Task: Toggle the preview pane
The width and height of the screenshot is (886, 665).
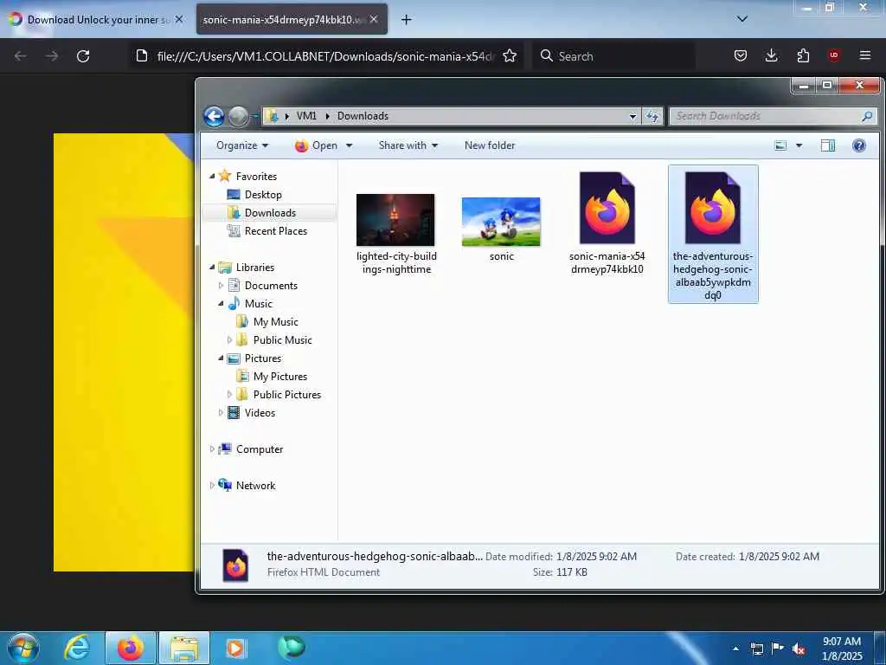Action: 828,145
